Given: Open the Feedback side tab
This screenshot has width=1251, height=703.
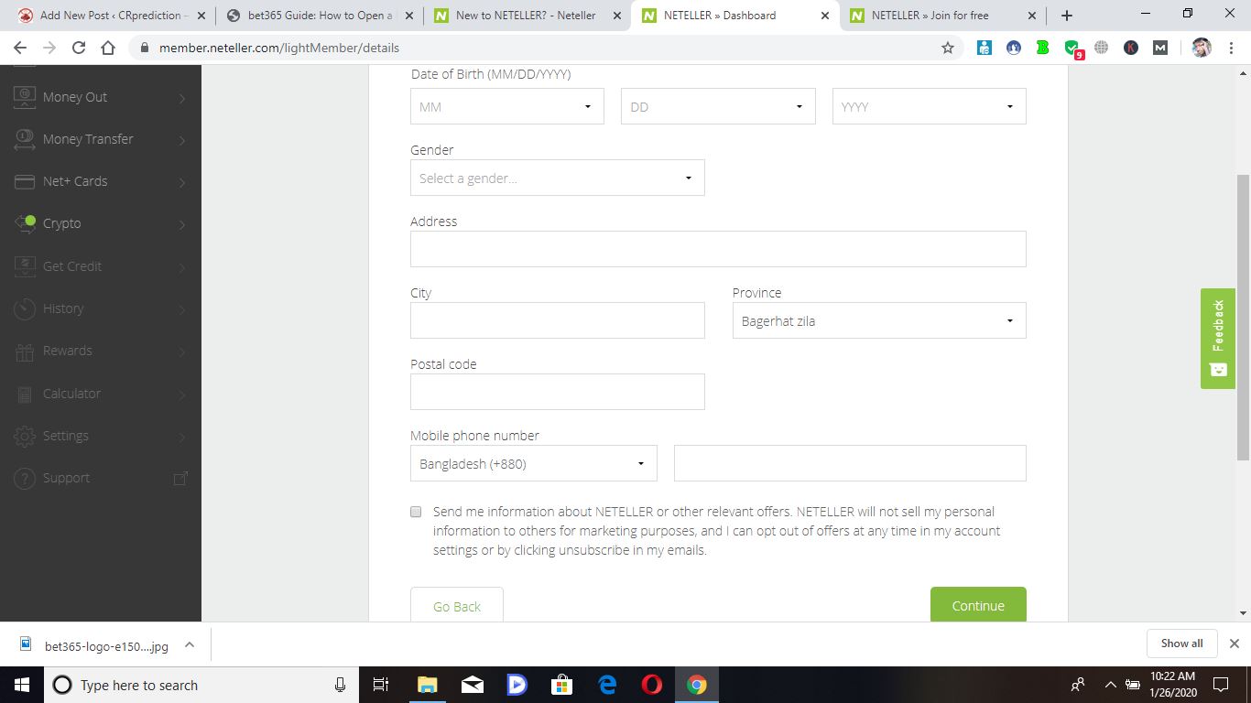Looking at the screenshot, I should coord(1218,339).
